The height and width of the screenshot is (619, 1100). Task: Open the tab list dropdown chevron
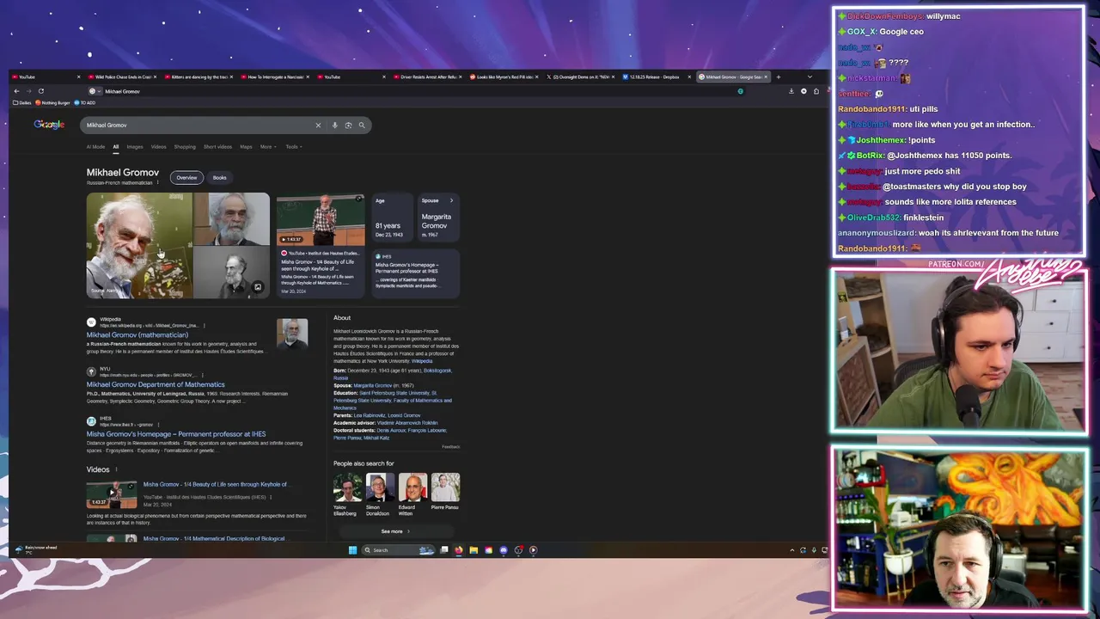[810, 77]
